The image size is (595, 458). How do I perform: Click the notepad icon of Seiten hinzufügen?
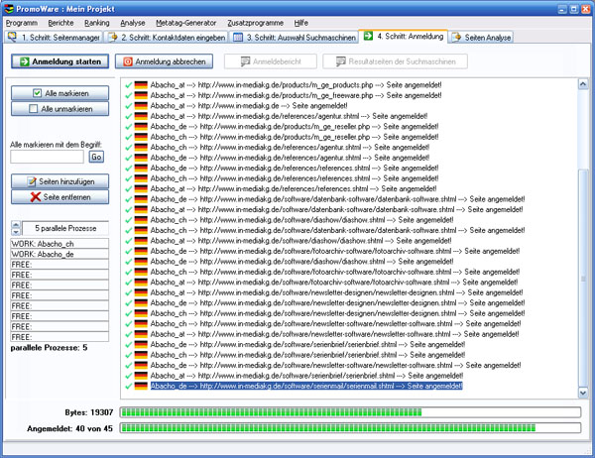(x=32, y=181)
